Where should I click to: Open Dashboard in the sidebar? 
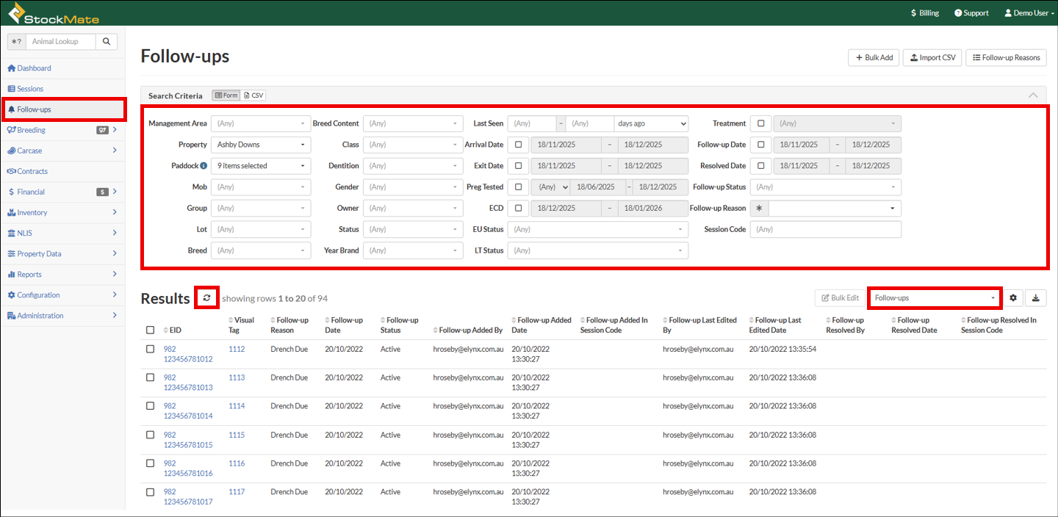coord(34,68)
